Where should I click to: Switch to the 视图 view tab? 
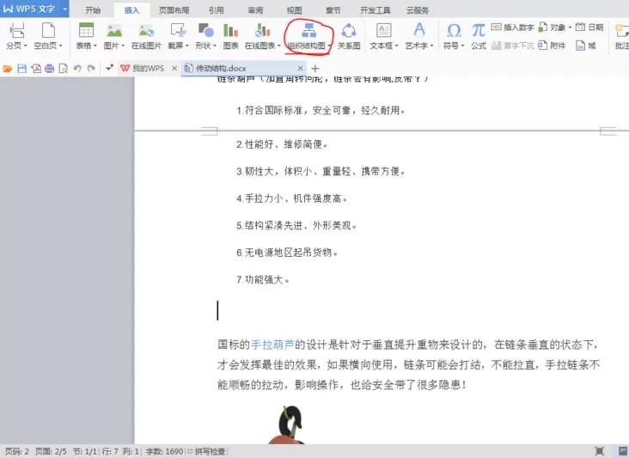(x=294, y=10)
